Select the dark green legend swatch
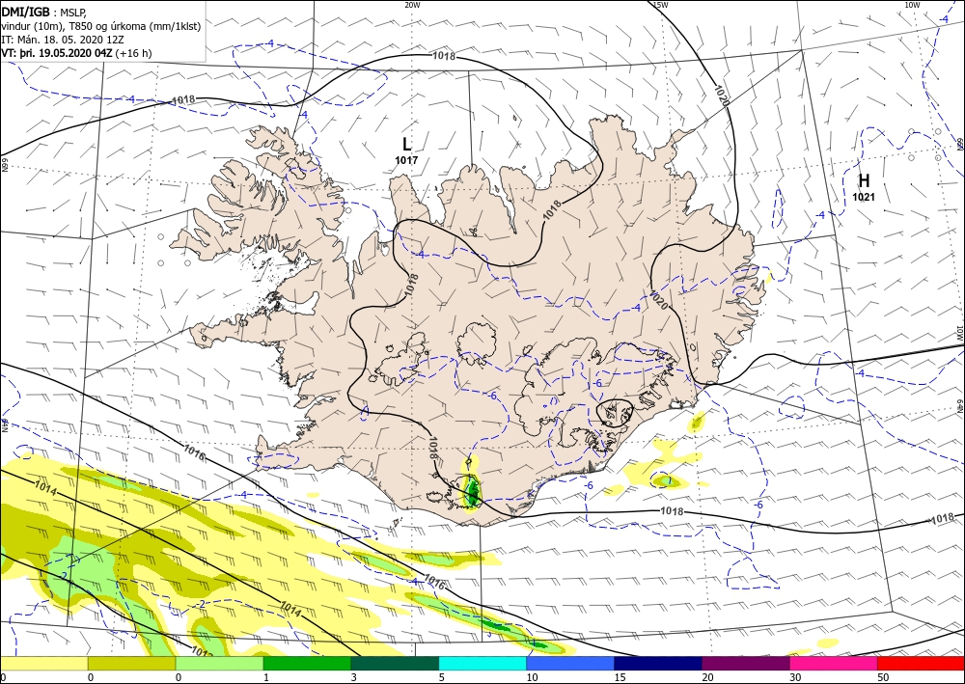The height and width of the screenshot is (684, 965). point(395,663)
